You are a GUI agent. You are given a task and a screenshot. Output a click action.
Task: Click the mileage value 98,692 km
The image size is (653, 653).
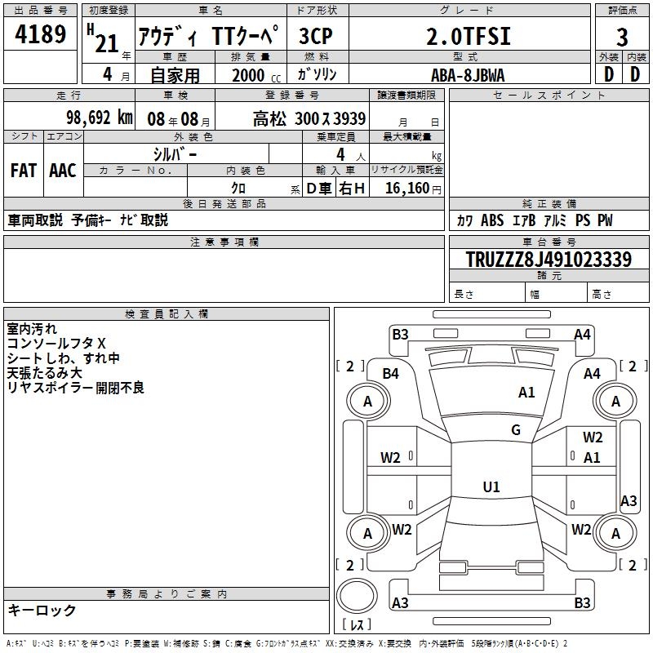(99, 118)
